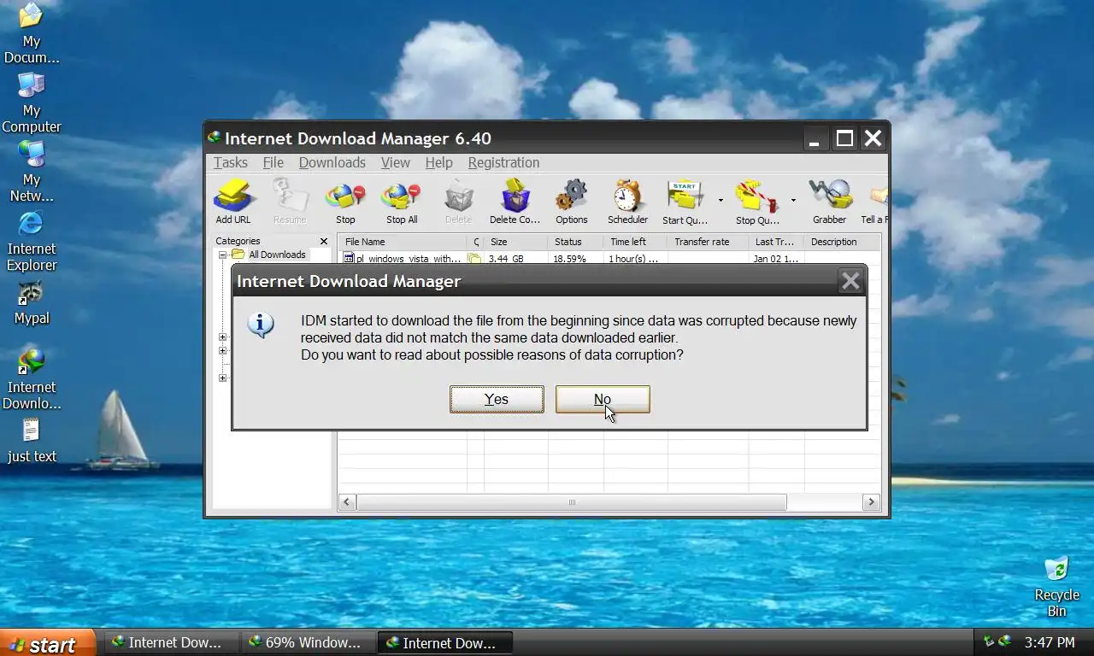This screenshot has height=656, width=1094.
Task: Click the Delete Completed toolbar icon
Action: (515, 202)
